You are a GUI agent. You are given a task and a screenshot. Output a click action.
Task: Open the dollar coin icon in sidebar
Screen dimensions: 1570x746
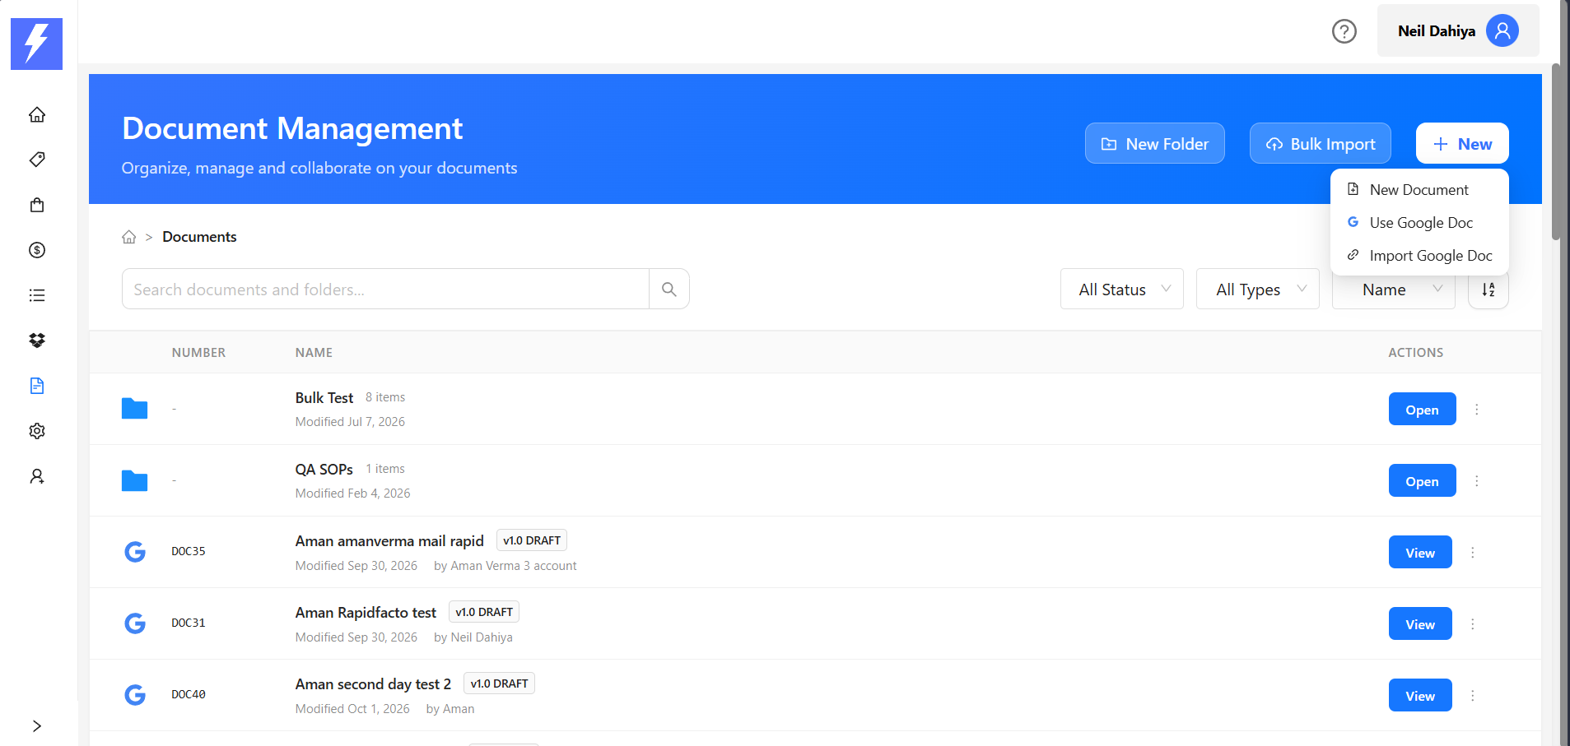click(x=37, y=250)
